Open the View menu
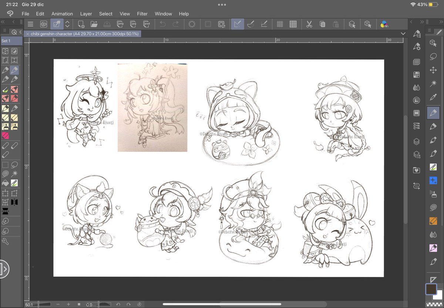This screenshot has width=444, height=308. coord(125,14)
